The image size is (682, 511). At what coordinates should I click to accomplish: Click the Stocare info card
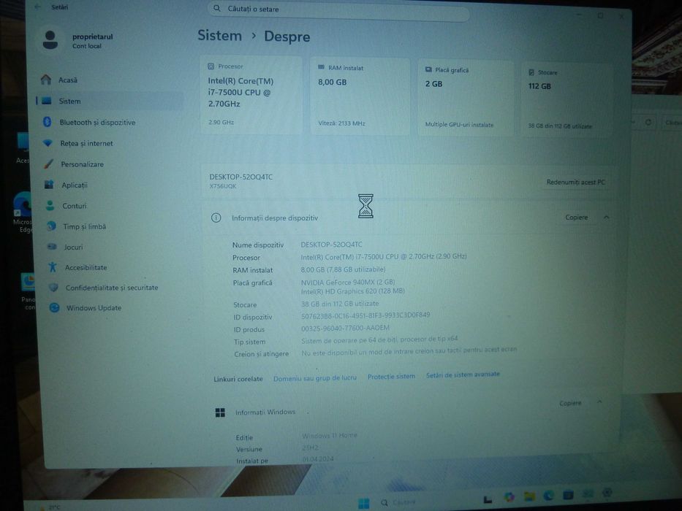(x=567, y=100)
